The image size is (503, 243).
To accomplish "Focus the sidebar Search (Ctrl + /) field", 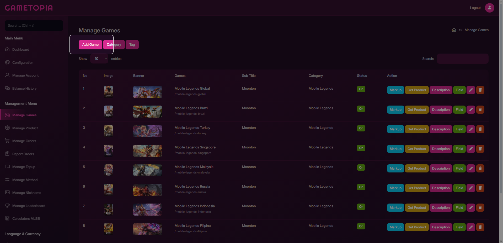I will (34, 26).
